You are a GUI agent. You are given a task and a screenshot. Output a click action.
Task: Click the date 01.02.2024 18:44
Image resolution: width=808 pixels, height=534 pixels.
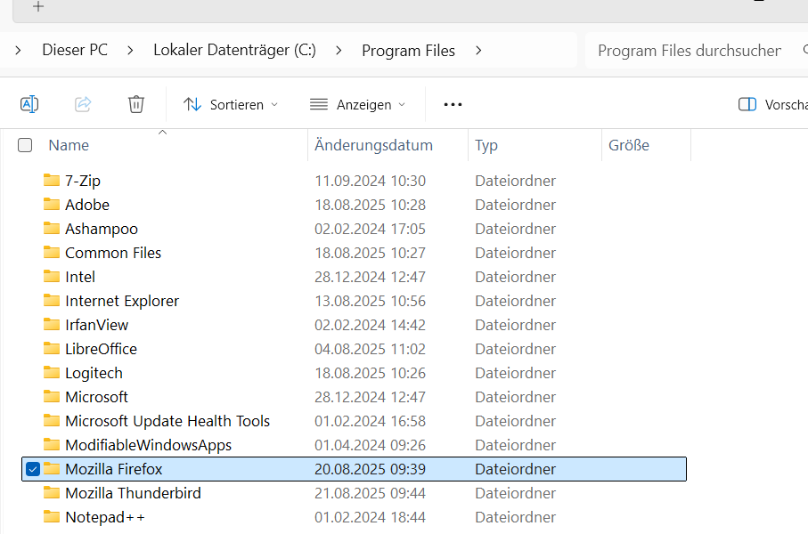[x=370, y=517]
